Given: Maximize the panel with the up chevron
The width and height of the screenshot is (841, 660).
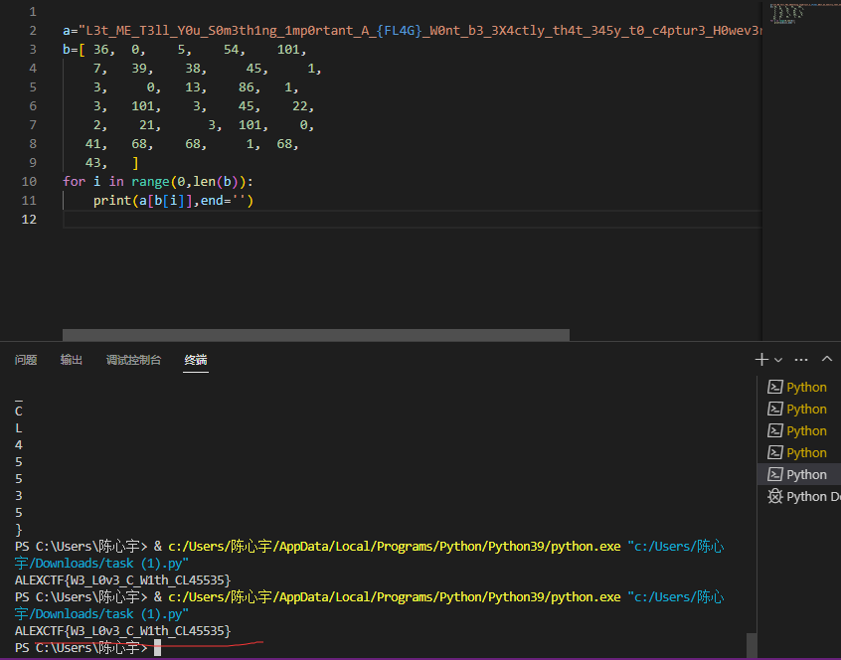Looking at the screenshot, I should (x=827, y=360).
